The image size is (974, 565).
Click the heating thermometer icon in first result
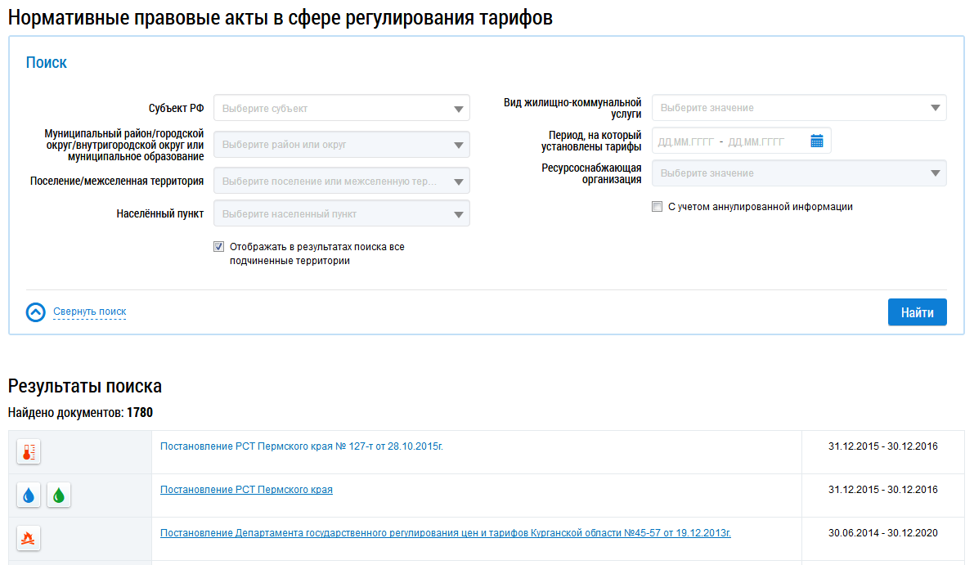pyautogui.click(x=29, y=452)
